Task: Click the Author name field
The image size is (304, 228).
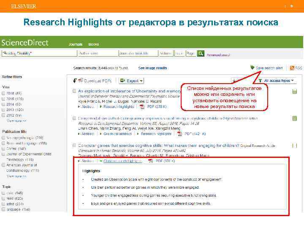Action: [98, 53]
